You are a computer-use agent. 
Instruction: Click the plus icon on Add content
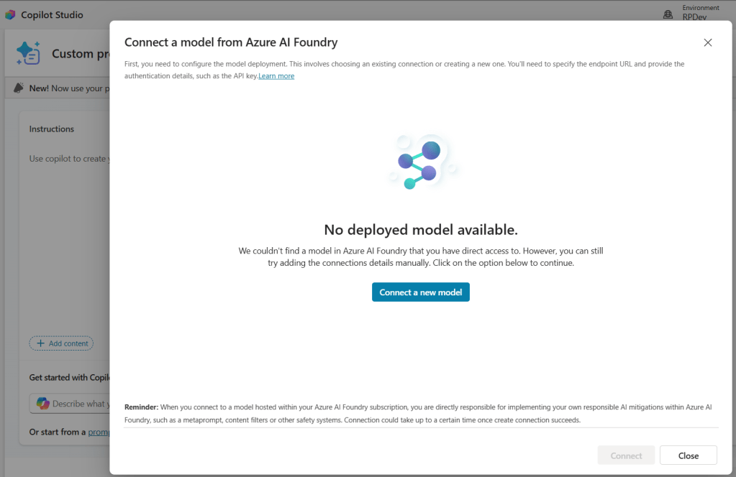point(40,343)
